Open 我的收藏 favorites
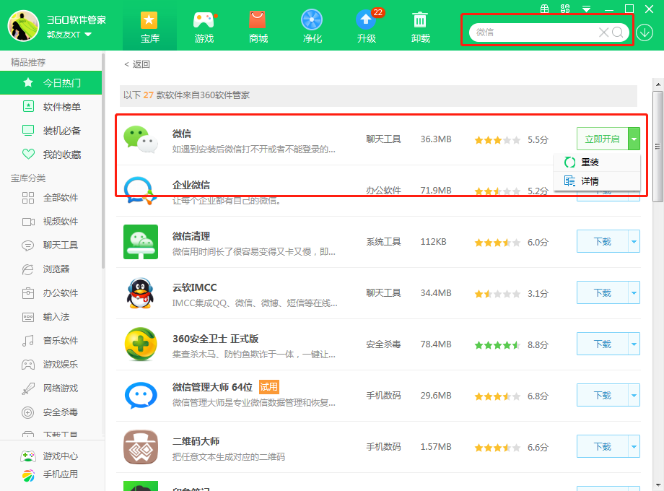The image size is (664, 491). pyautogui.click(x=51, y=155)
